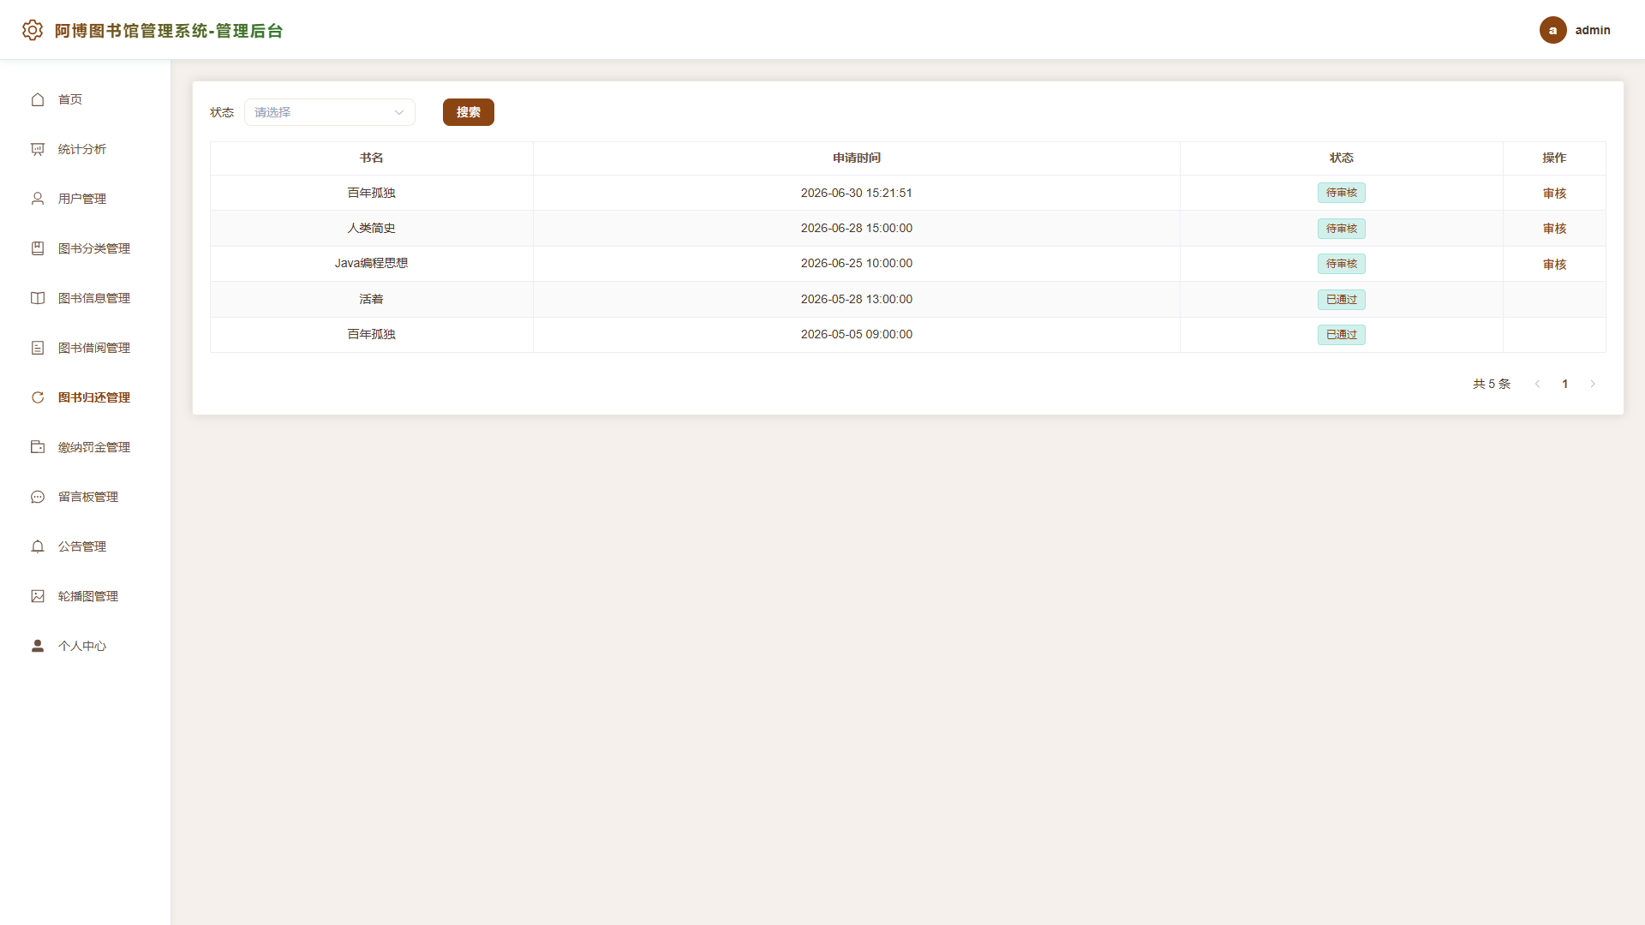Click the home icon beside 首页

pyautogui.click(x=38, y=99)
